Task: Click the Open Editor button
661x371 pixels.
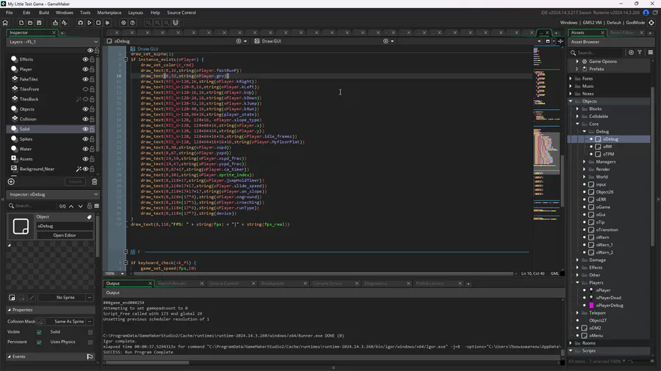Action: click(x=65, y=235)
